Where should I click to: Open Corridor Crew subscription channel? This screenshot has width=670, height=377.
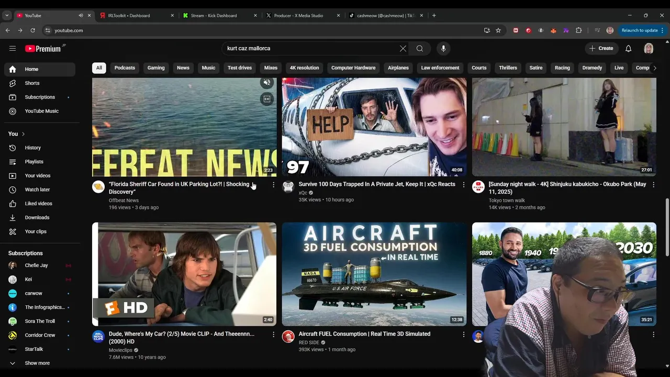coord(40,335)
